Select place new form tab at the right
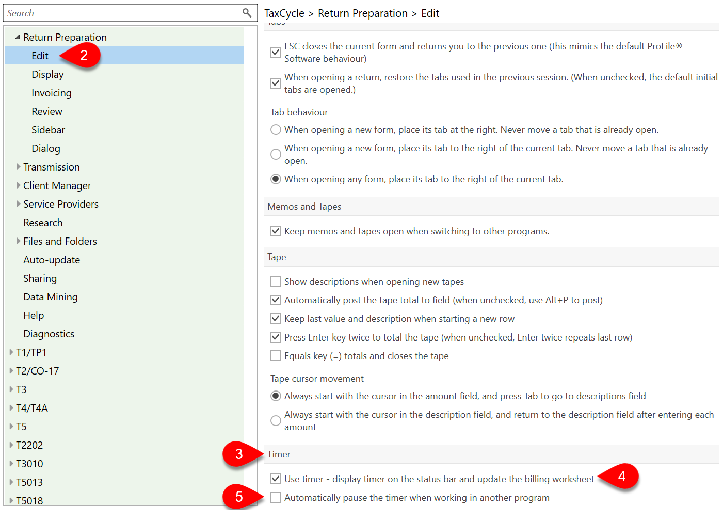Viewport: 723px width, 510px height. pyautogui.click(x=276, y=130)
